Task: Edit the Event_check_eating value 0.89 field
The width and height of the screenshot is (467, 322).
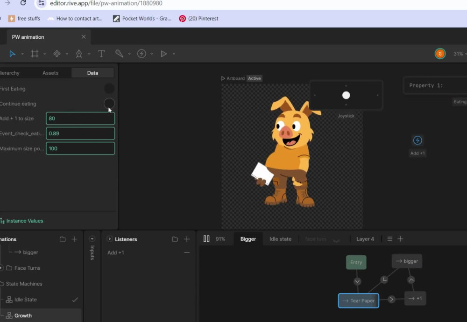Action: point(80,133)
